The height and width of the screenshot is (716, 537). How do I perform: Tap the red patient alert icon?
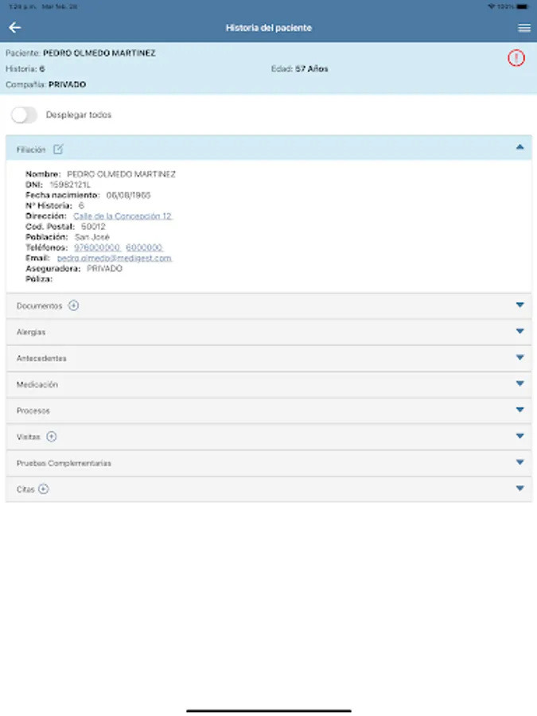[516, 58]
